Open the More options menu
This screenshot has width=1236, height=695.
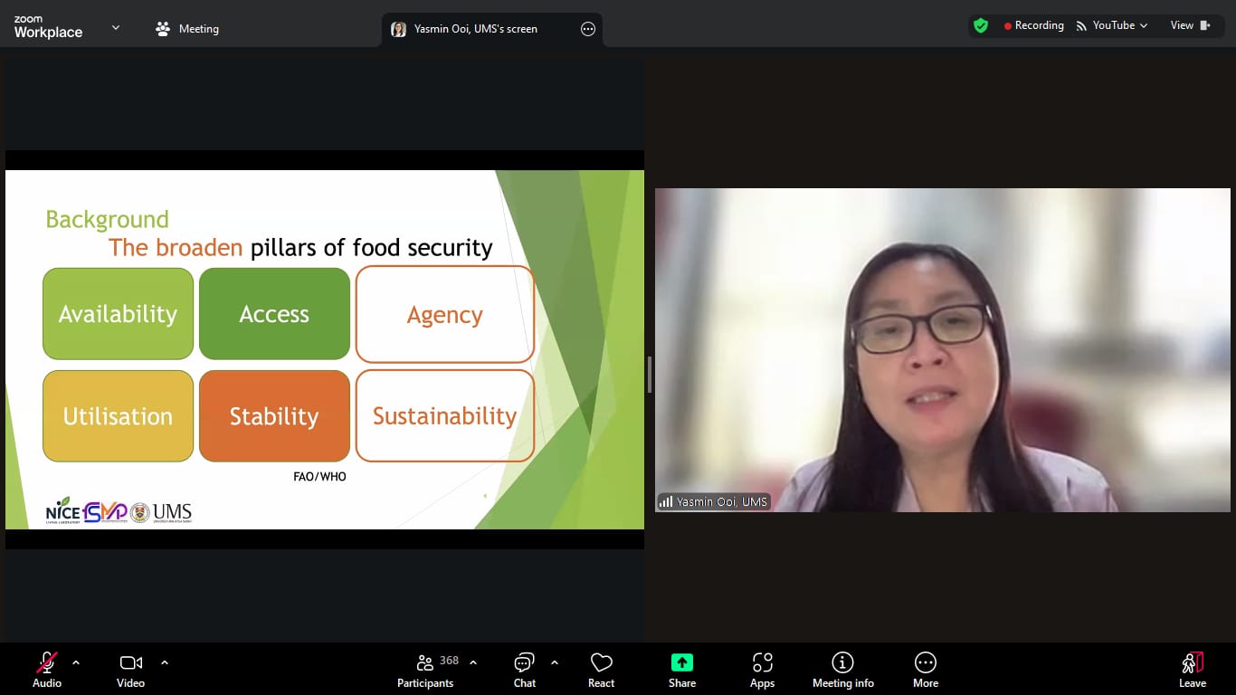tap(925, 670)
